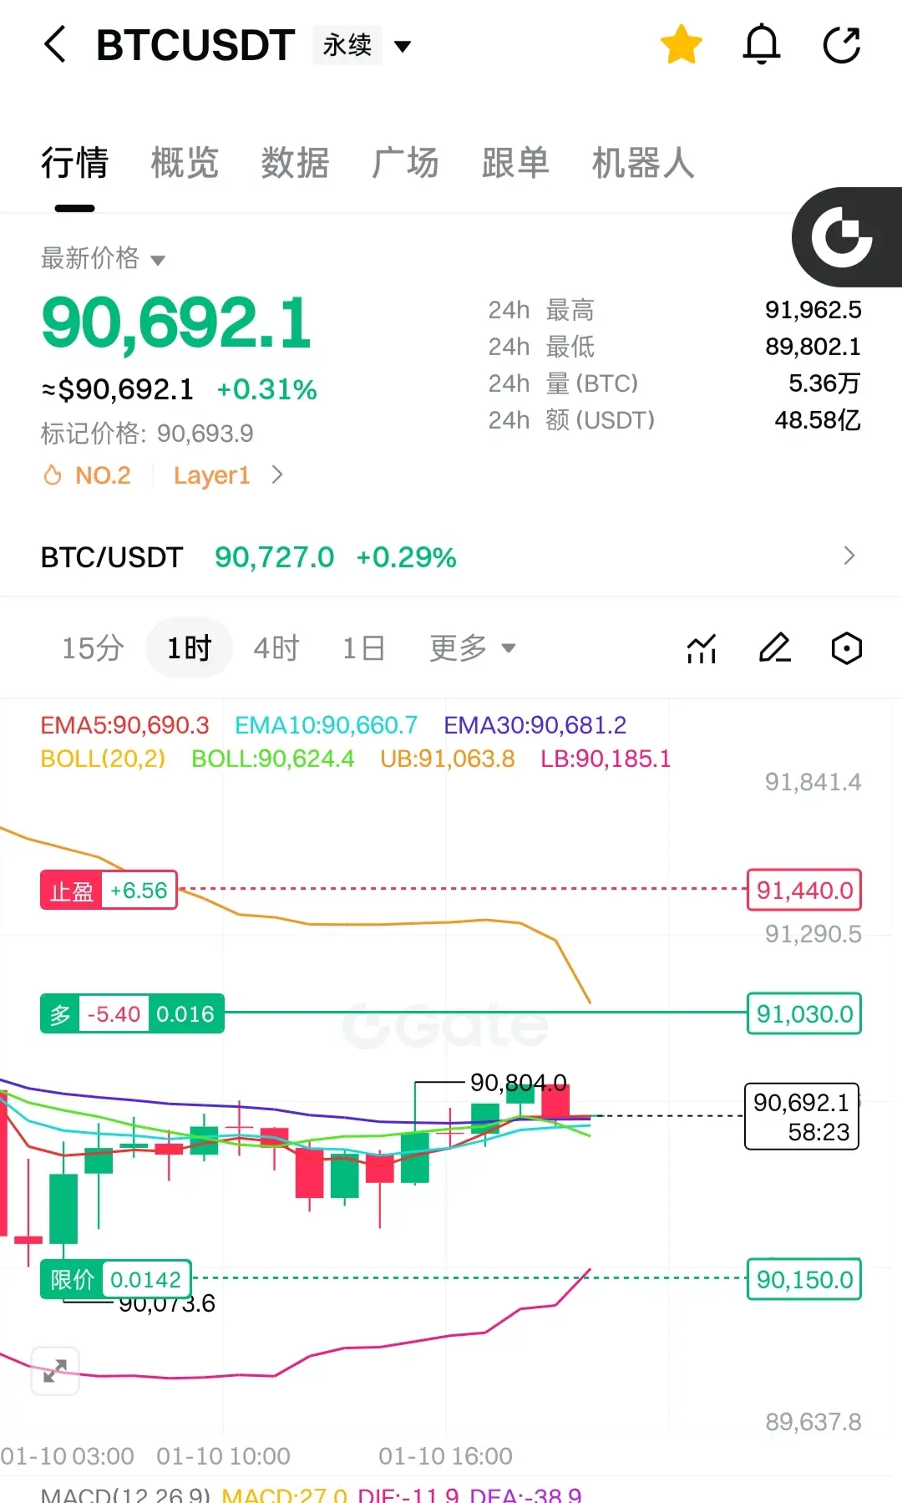Switch to the 概览 tab
This screenshot has width=902, height=1503.
185,163
